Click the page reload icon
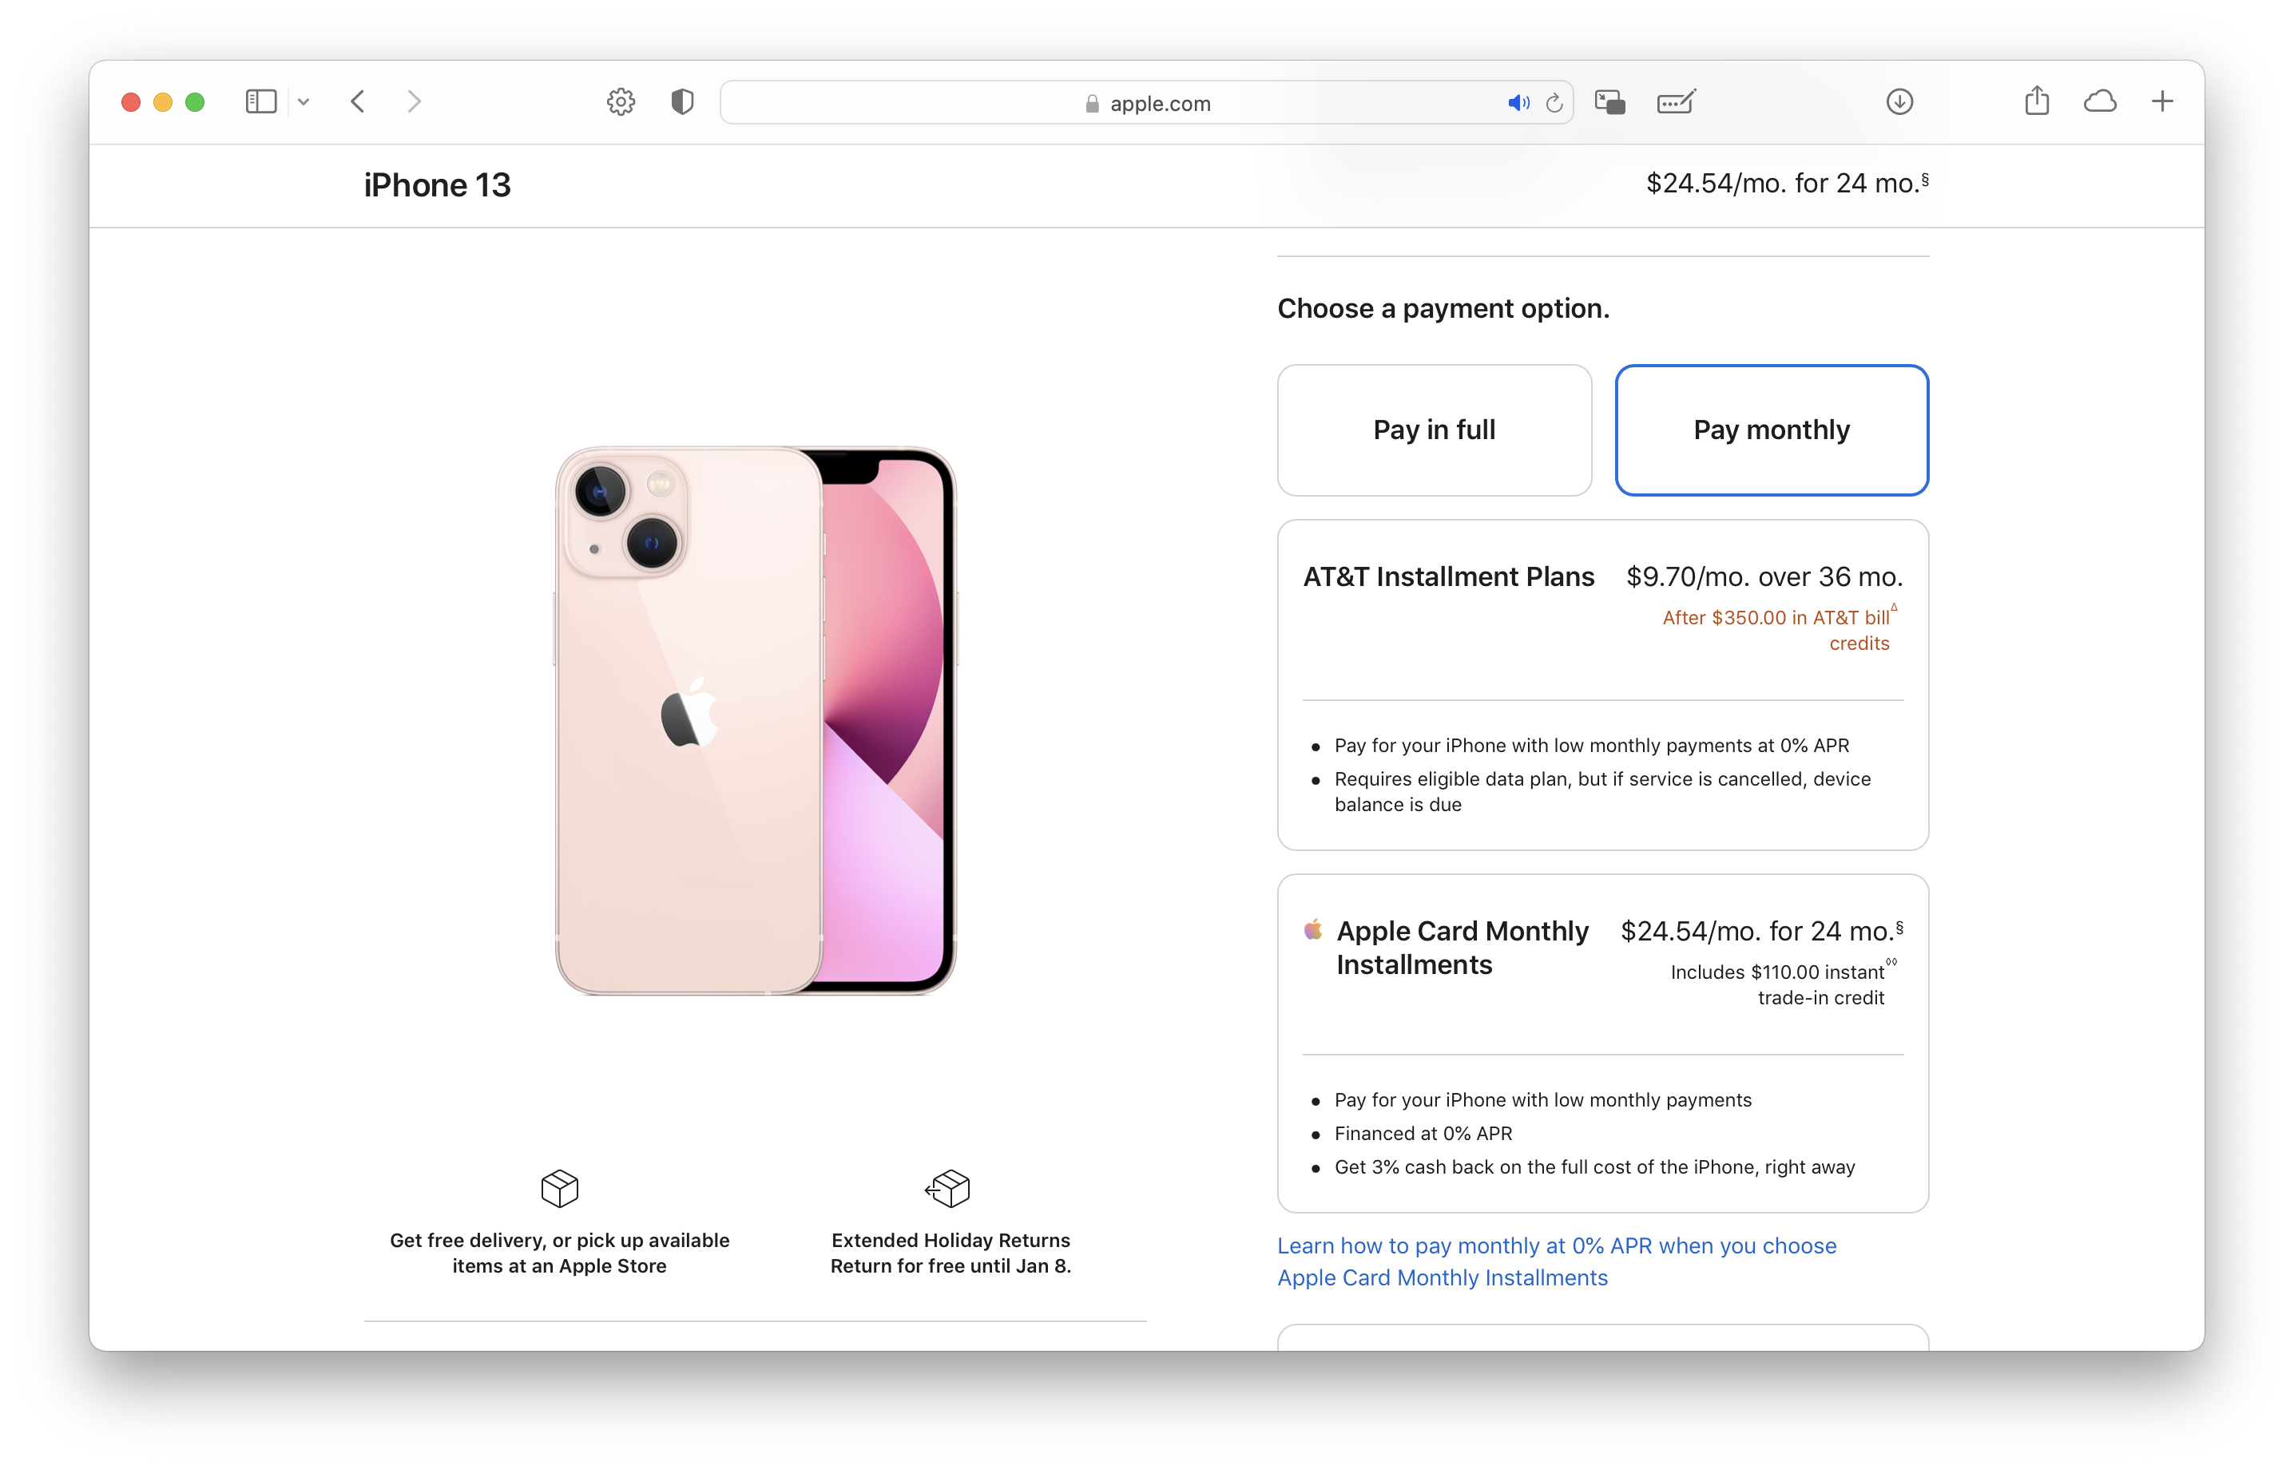 tap(1555, 102)
